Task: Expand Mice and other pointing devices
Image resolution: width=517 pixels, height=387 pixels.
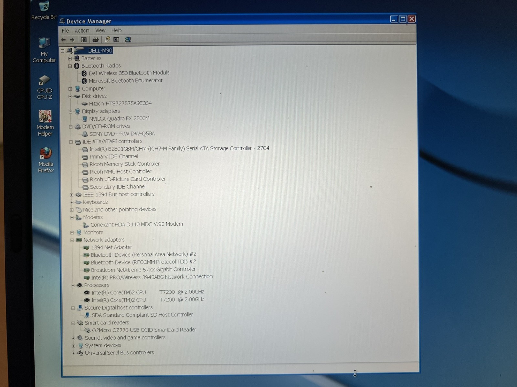Action: click(x=72, y=210)
